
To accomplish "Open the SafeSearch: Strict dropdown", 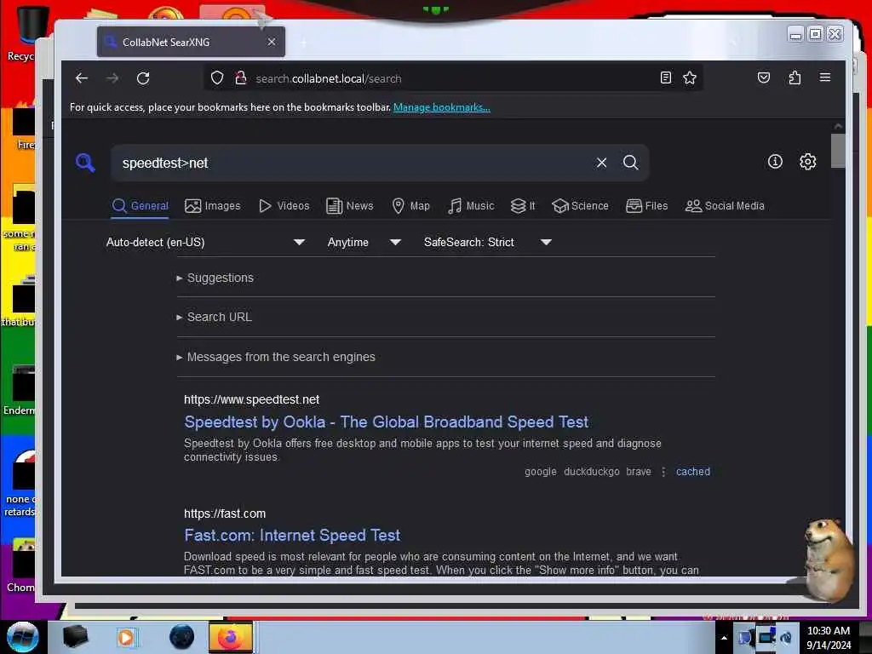I will click(487, 243).
